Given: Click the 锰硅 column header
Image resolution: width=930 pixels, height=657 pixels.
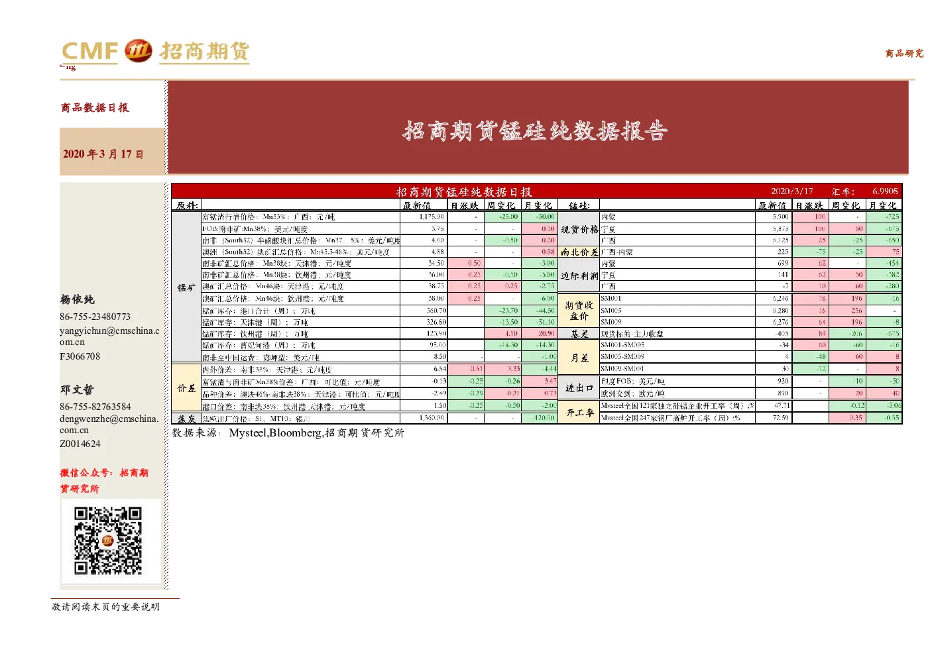Looking at the screenshot, I should coord(579,205).
